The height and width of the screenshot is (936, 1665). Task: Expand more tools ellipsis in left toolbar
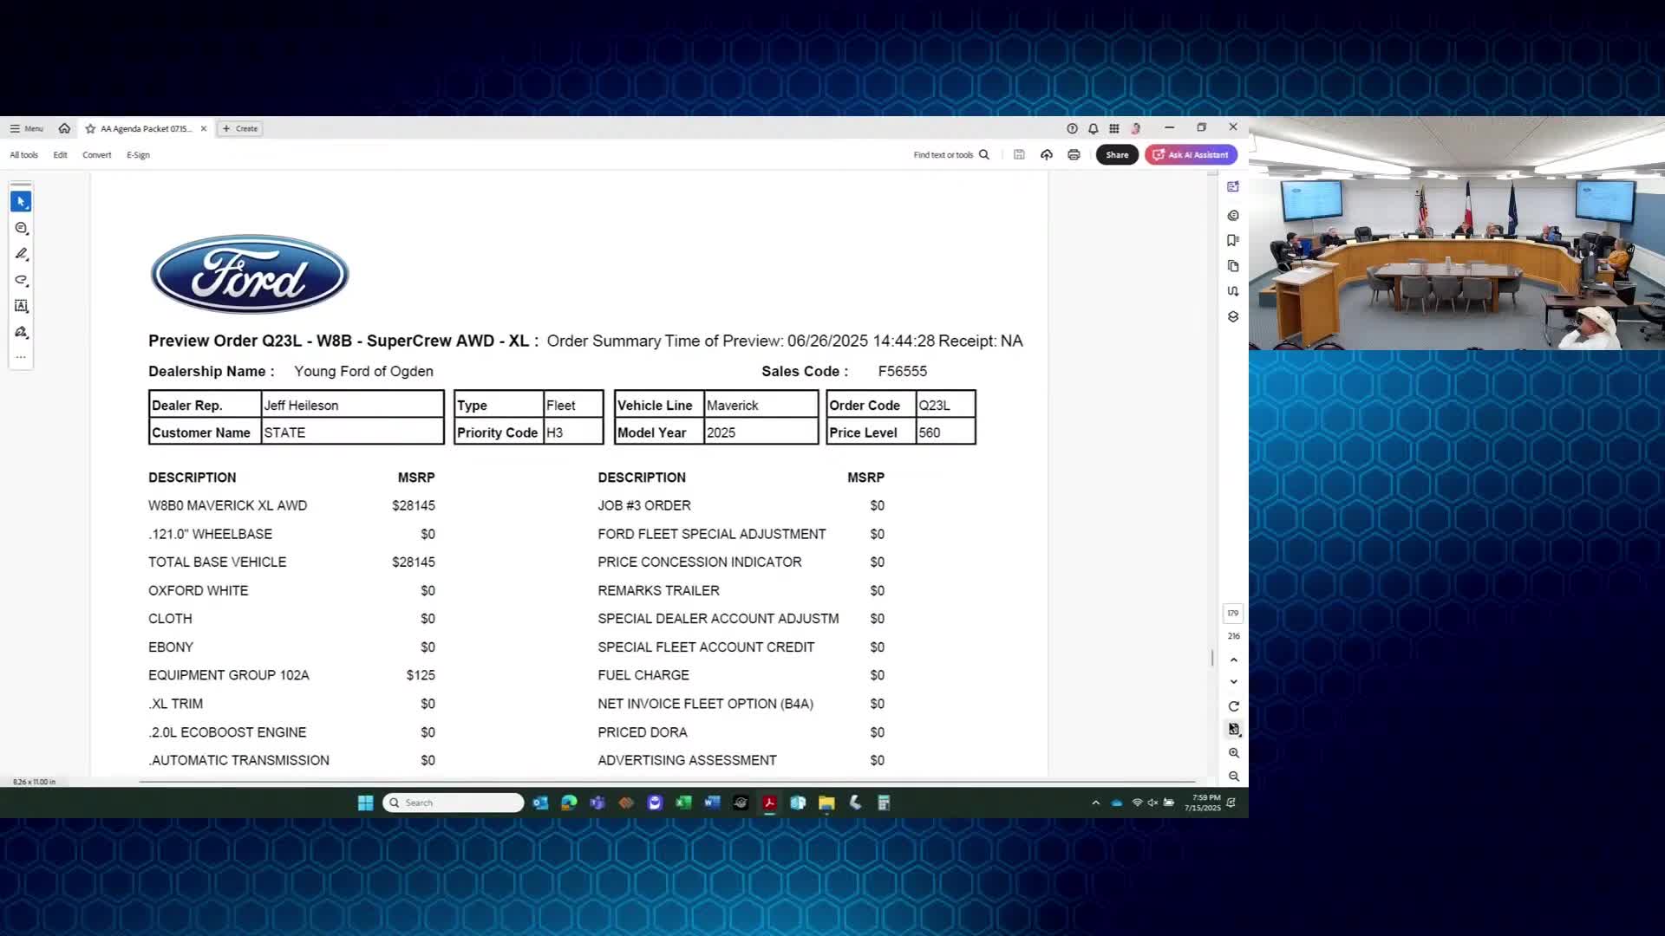[21, 357]
